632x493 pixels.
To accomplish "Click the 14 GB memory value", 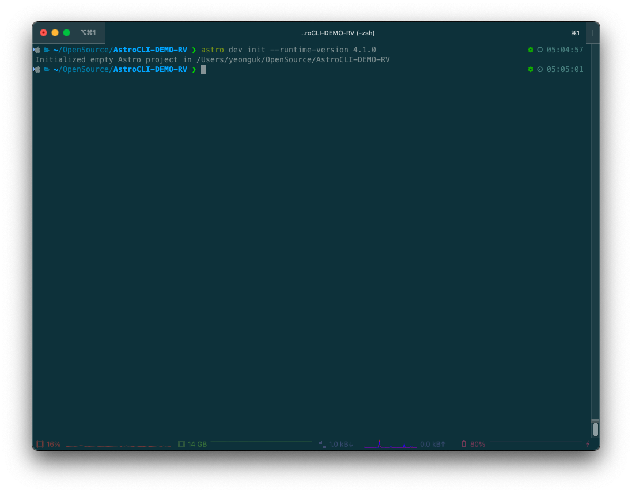I will [x=198, y=444].
